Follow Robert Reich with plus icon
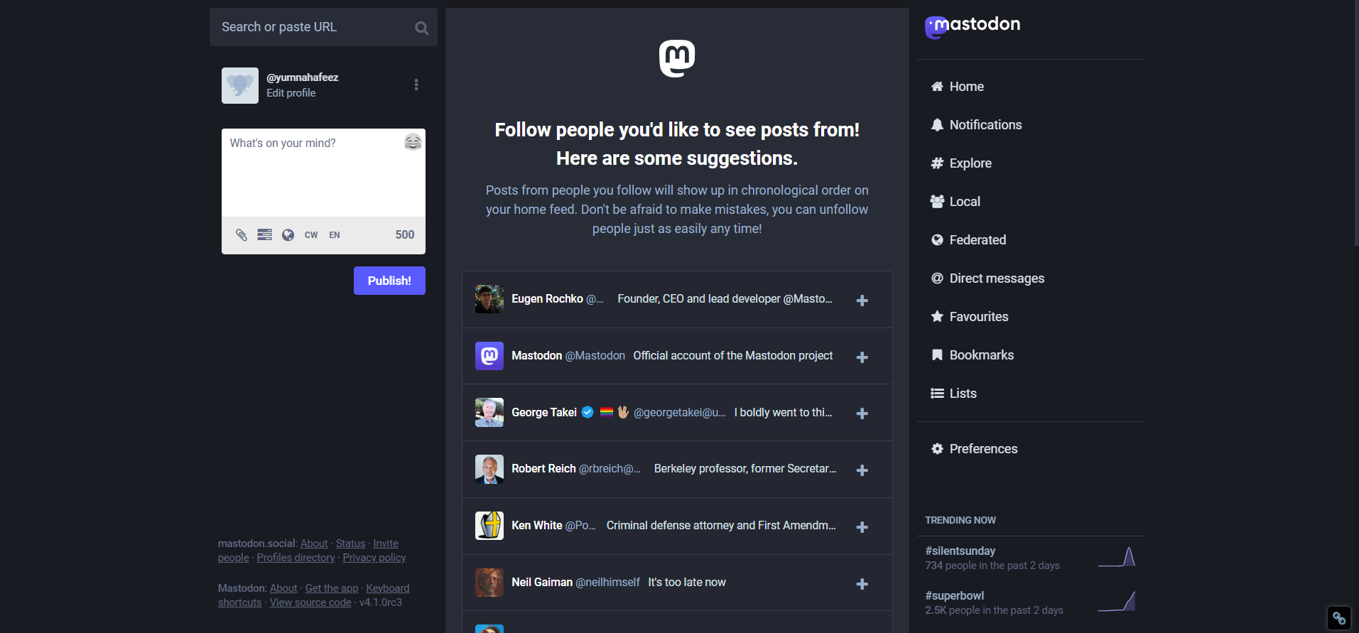 [x=862, y=470]
